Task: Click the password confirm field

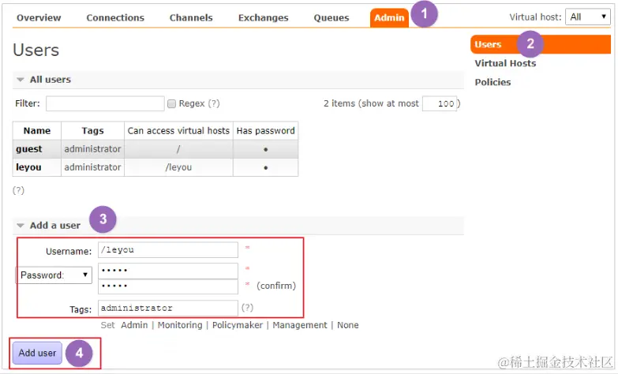Action: click(x=168, y=286)
